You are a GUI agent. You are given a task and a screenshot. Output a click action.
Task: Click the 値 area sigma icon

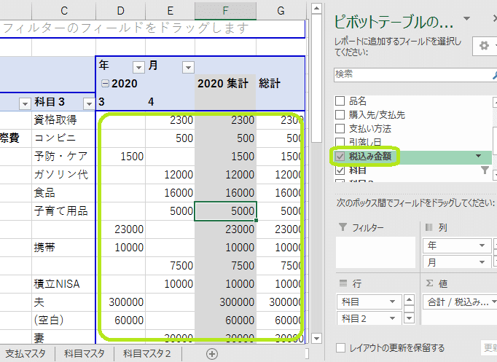click(x=429, y=283)
